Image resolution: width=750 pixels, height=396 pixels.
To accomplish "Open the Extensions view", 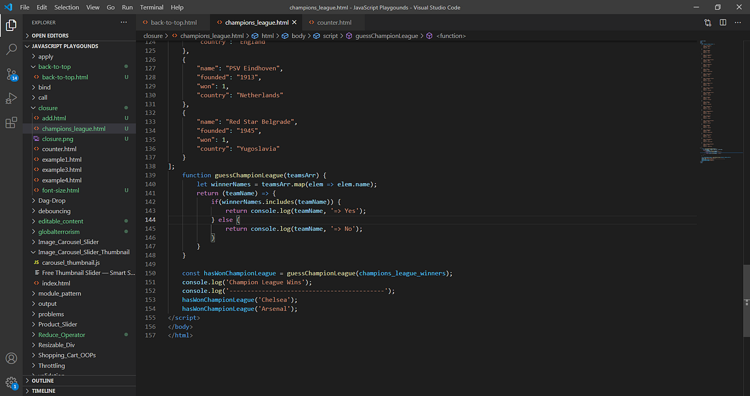I will click(11, 123).
